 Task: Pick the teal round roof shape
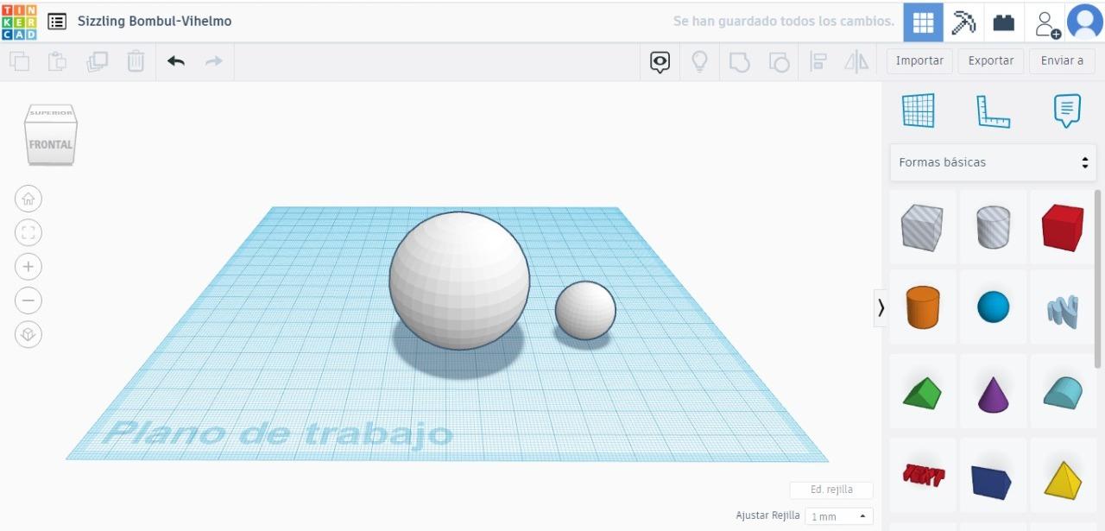coord(1063,392)
